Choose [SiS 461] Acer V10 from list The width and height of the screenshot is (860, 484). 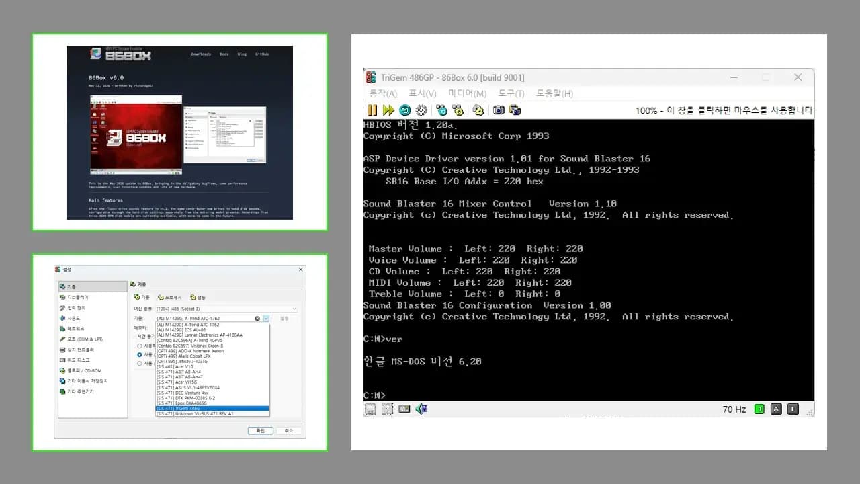point(212,367)
